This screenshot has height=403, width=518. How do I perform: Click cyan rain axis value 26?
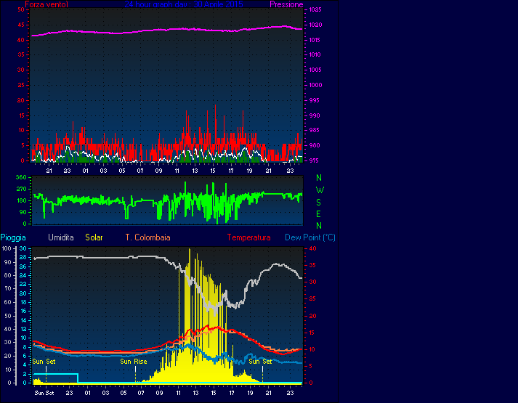click(23, 266)
